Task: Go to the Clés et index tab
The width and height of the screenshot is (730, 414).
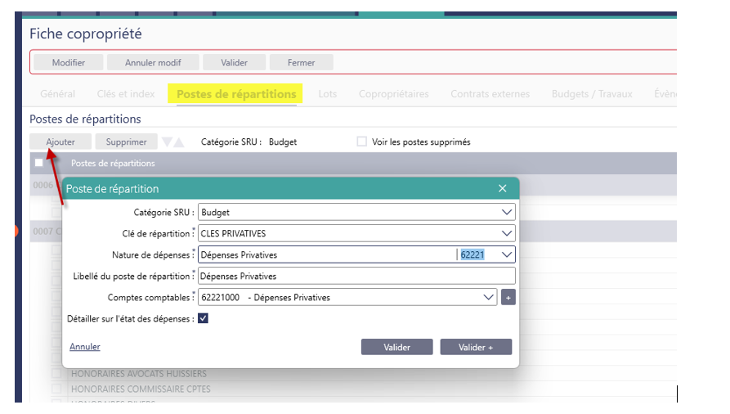Action: tap(126, 94)
